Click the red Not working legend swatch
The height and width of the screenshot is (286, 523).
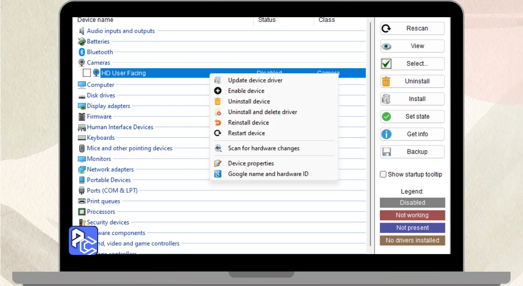click(412, 215)
